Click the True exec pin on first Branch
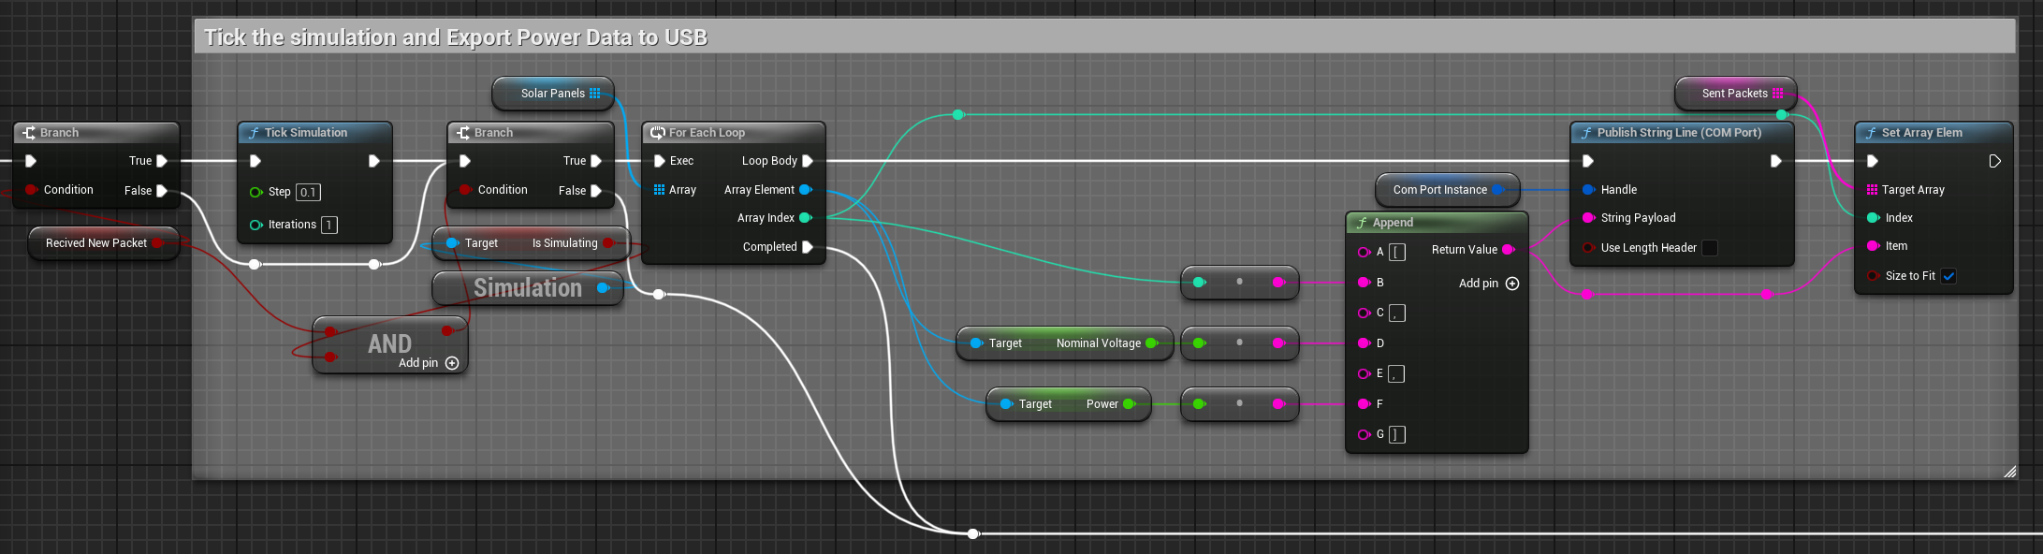This screenshot has width=2043, height=554. click(162, 161)
